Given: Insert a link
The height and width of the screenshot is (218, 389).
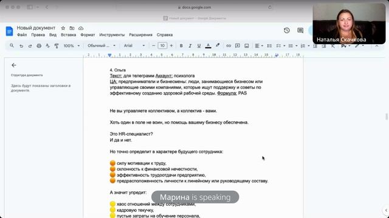Looking at the screenshot, I should pyautogui.click(x=229, y=46).
